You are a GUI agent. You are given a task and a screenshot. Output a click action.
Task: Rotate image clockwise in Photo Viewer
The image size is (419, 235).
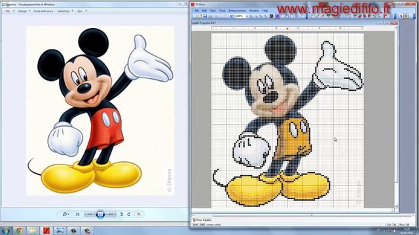(x=129, y=214)
